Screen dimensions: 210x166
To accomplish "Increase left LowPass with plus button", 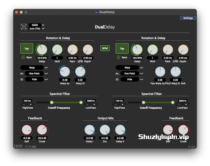I will point(94,104).
